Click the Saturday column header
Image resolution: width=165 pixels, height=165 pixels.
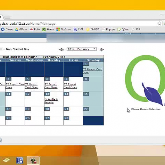point(93,60)
